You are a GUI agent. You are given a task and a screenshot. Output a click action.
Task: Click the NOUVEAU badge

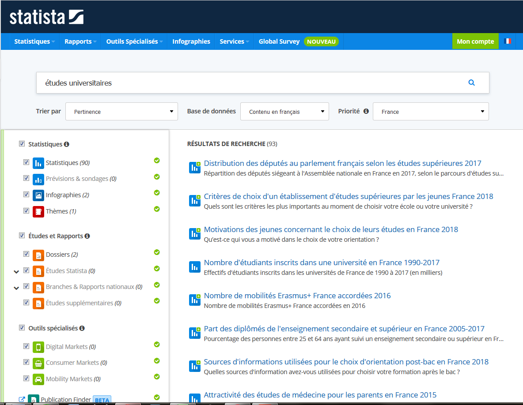(321, 41)
